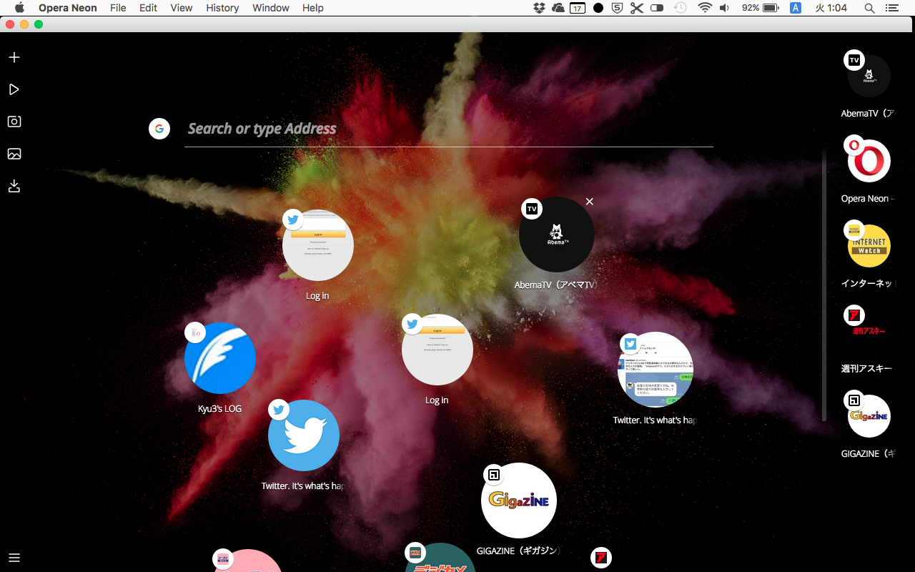Click the Search or type Address field
The image size is (915, 572).
(x=449, y=129)
